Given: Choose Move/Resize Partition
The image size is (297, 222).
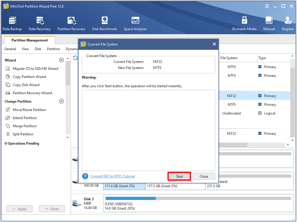Looking at the screenshot, I should coord(29,110).
